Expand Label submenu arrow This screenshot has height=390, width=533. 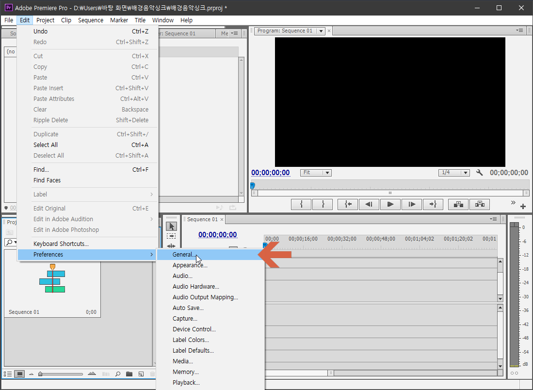[152, 194]
